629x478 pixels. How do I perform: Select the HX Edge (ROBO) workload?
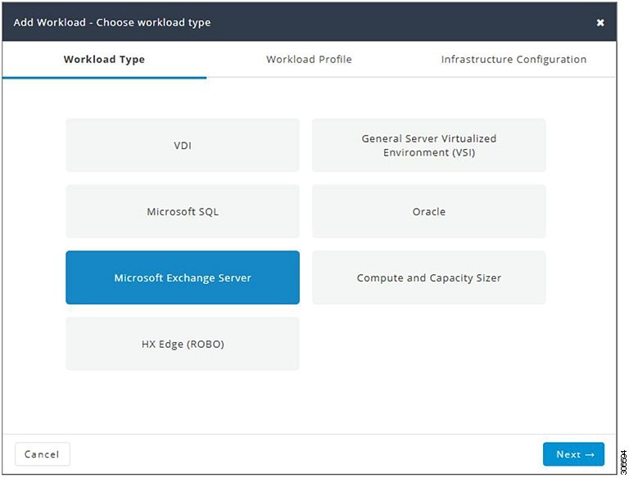(183, 344)
